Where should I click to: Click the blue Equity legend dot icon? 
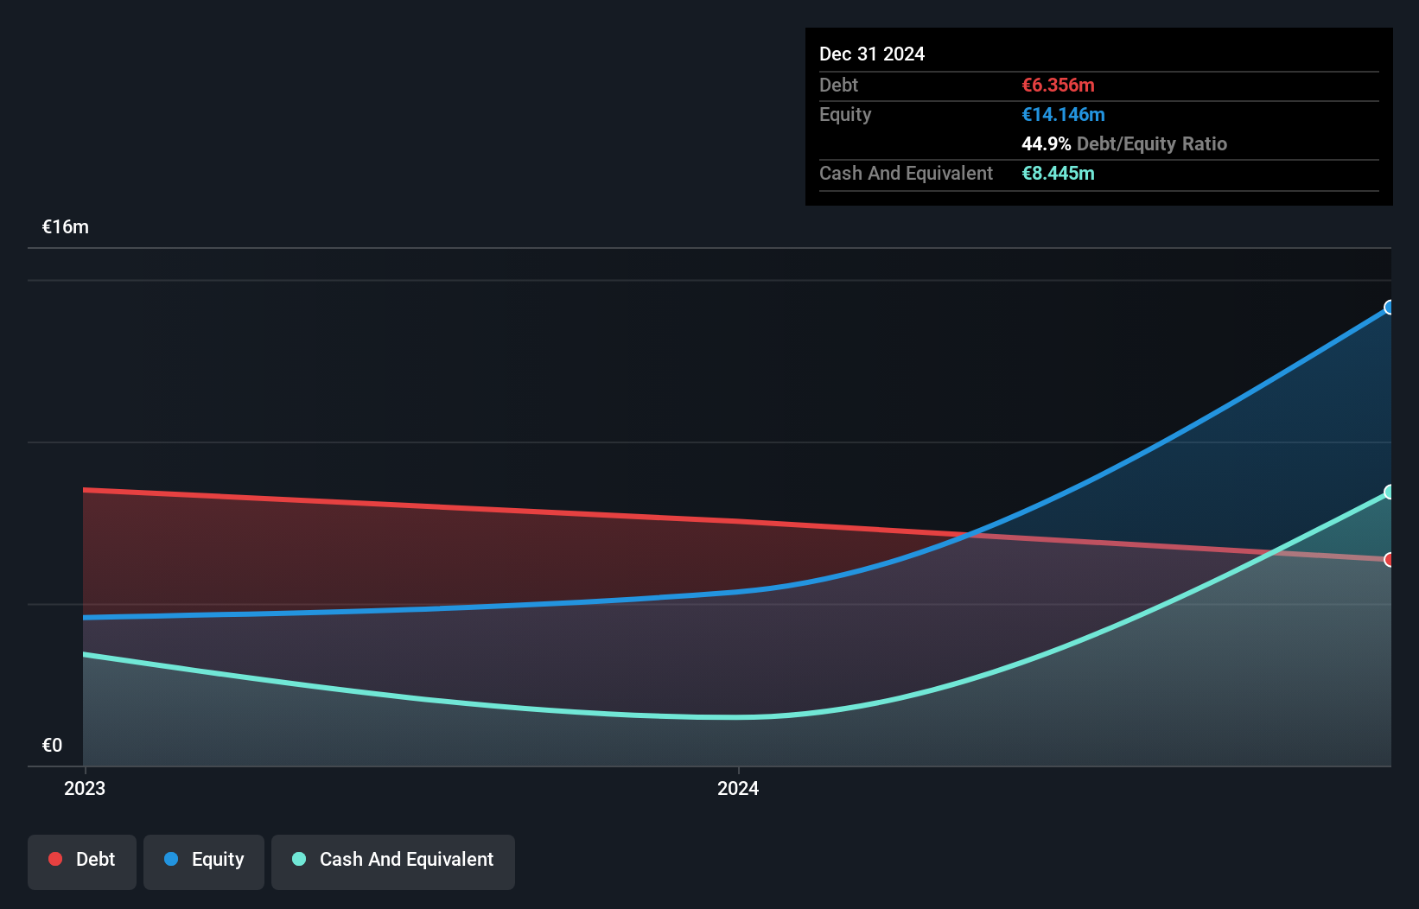173,859
